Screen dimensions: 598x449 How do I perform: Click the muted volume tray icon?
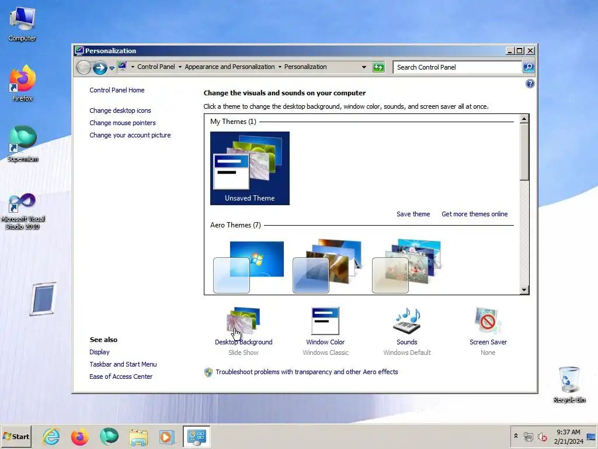(542, 436)
